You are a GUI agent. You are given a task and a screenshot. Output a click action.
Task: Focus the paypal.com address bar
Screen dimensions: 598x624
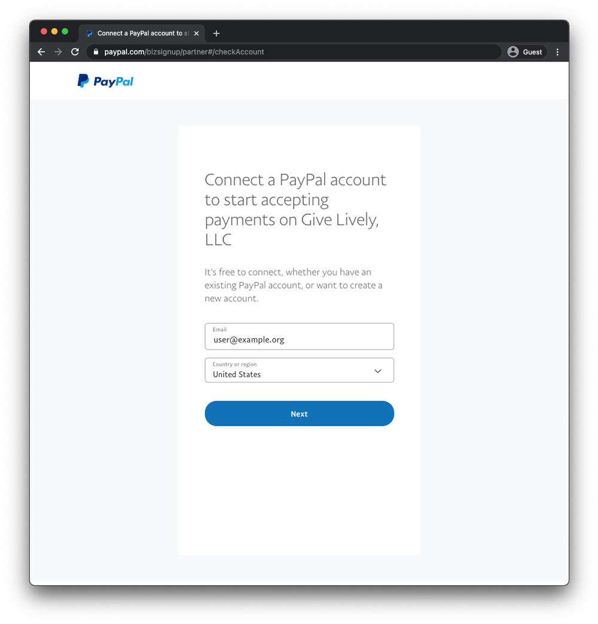click(294, 52)
